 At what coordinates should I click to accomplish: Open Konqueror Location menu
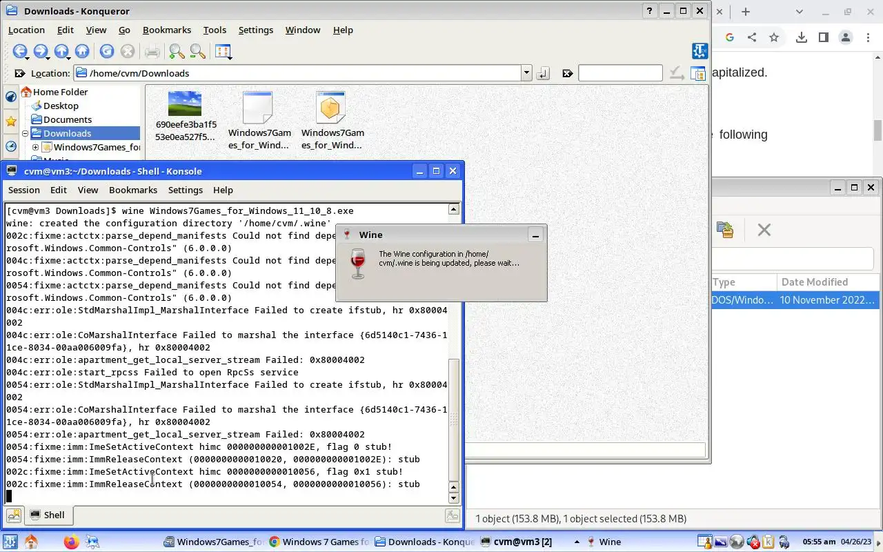(x=26, y=30)
